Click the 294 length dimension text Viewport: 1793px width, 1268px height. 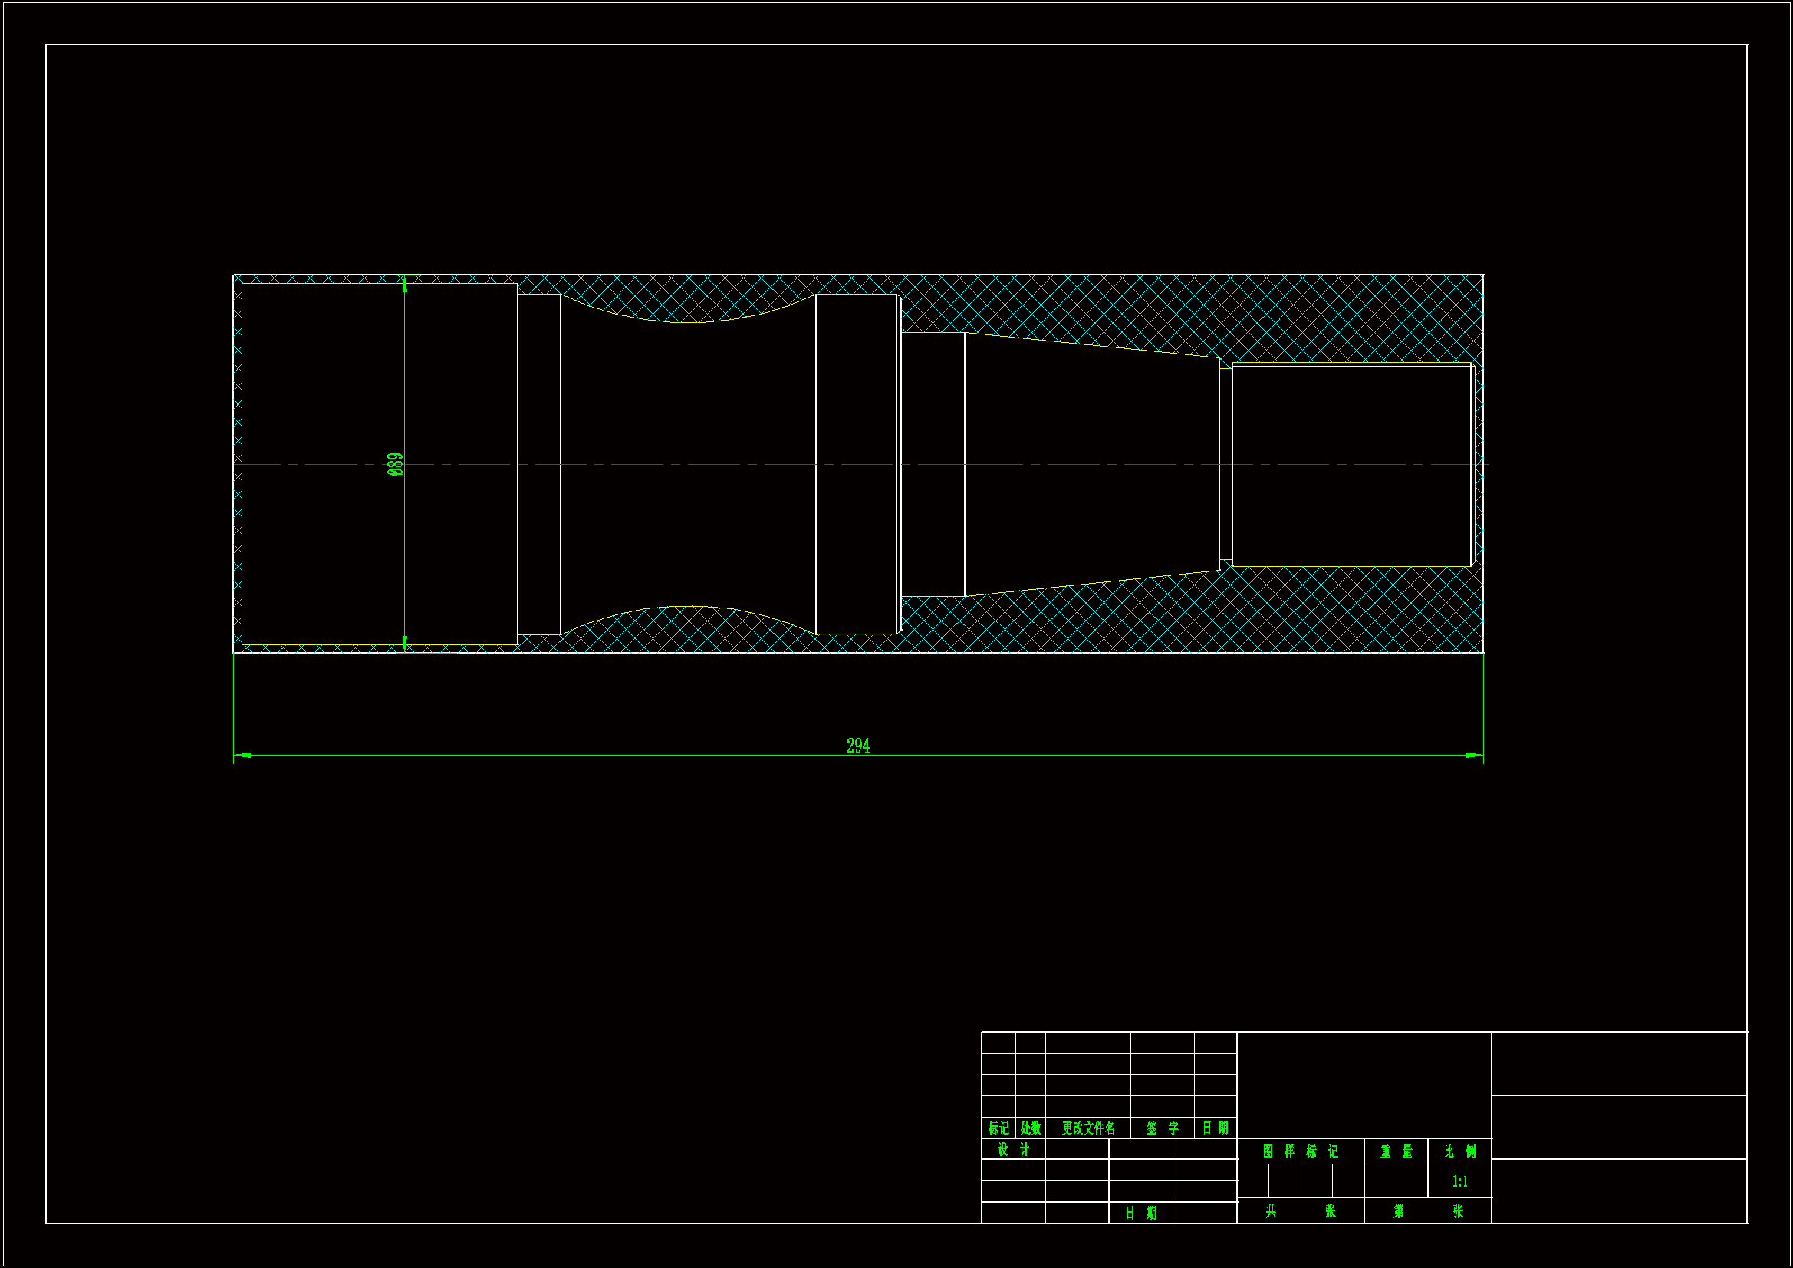(857, 746)
